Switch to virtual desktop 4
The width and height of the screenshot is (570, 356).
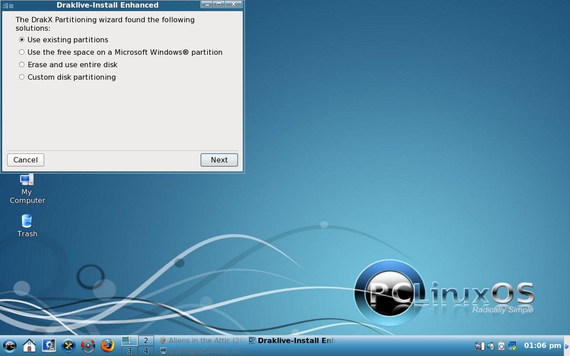click(146, 351)
